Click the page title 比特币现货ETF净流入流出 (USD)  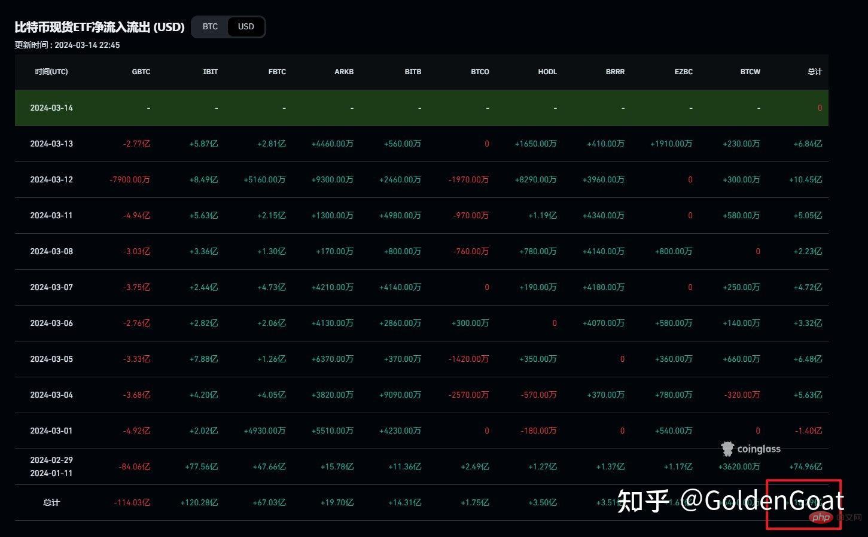pos(99,28)
